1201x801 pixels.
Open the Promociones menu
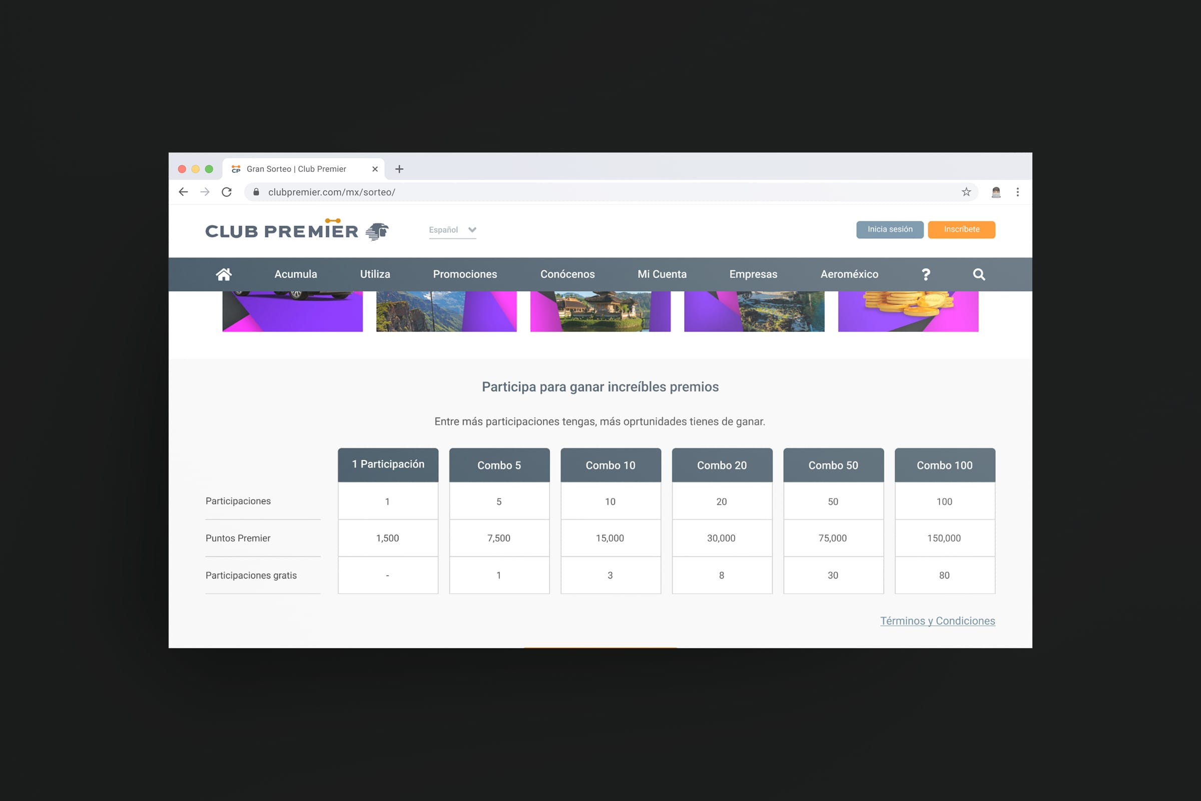pos(465,274)
